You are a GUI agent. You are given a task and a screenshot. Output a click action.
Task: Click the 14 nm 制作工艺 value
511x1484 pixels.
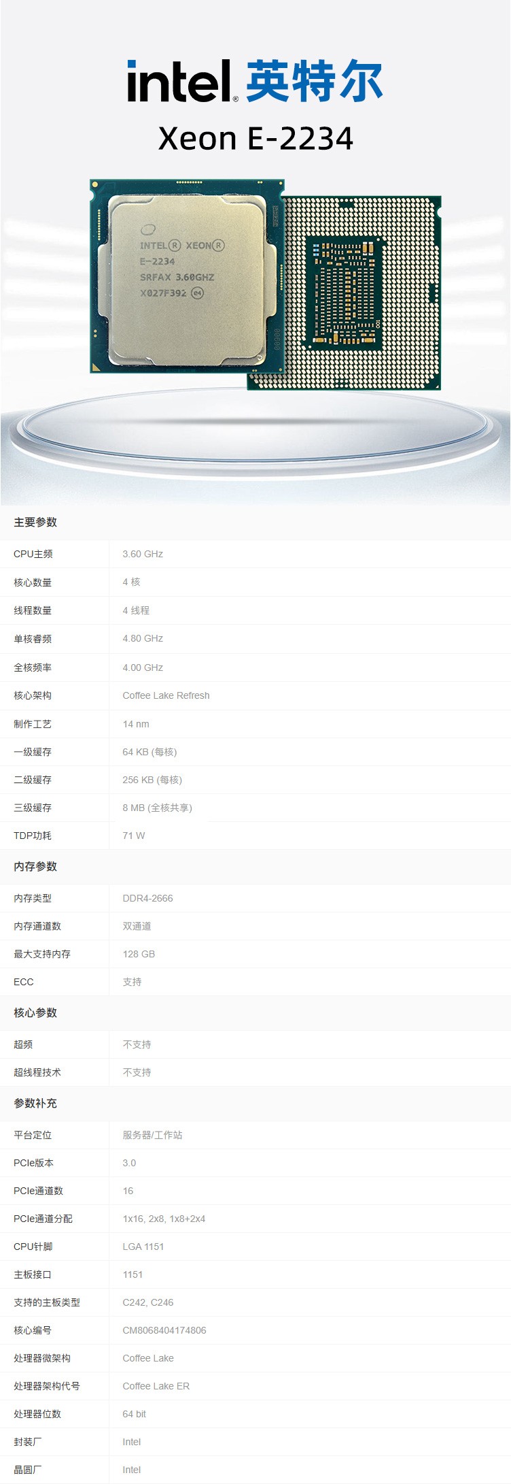click(x=136, y=724)
